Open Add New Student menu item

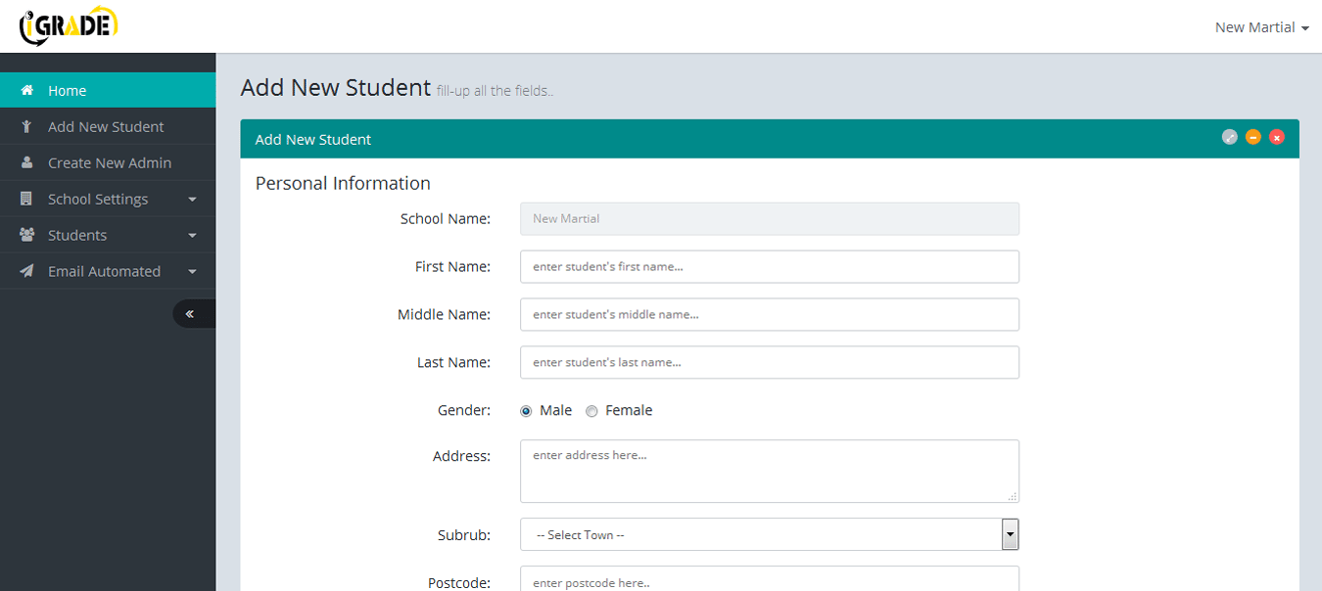tap(108, 126)
